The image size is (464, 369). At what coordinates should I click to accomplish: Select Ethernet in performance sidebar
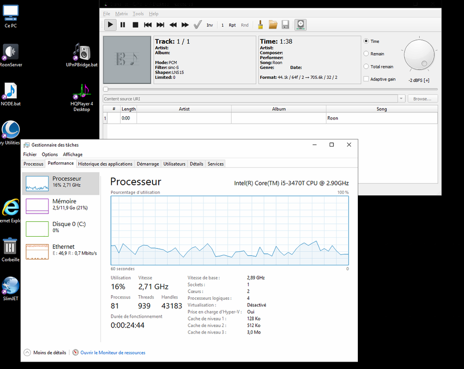tap(60, 251)
